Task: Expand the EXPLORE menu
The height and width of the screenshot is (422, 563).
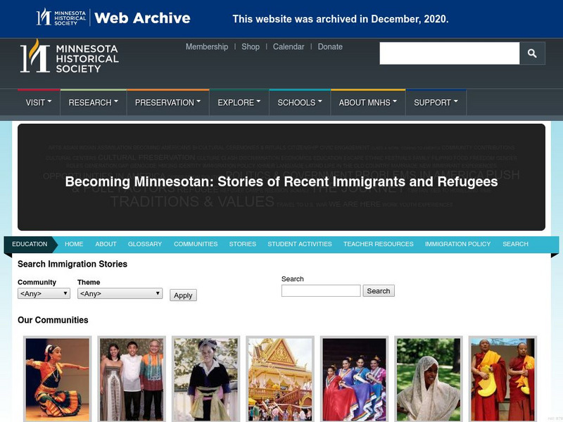Action: pyautogui.click(x=239, y=103)
